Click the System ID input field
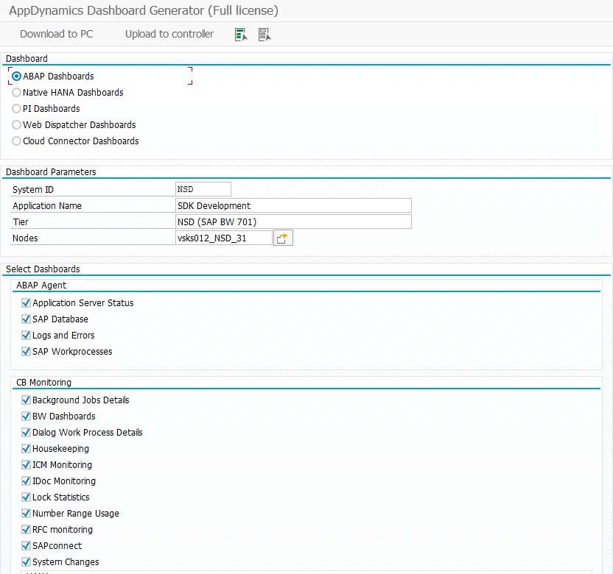This screenshot has width=613, height=574. [203, 189]
